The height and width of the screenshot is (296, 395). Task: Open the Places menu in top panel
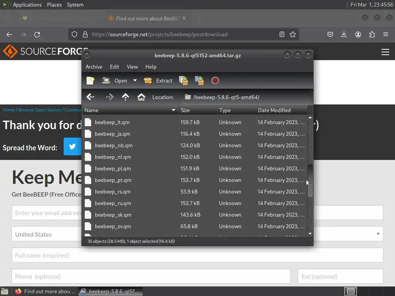pos(54,5)
